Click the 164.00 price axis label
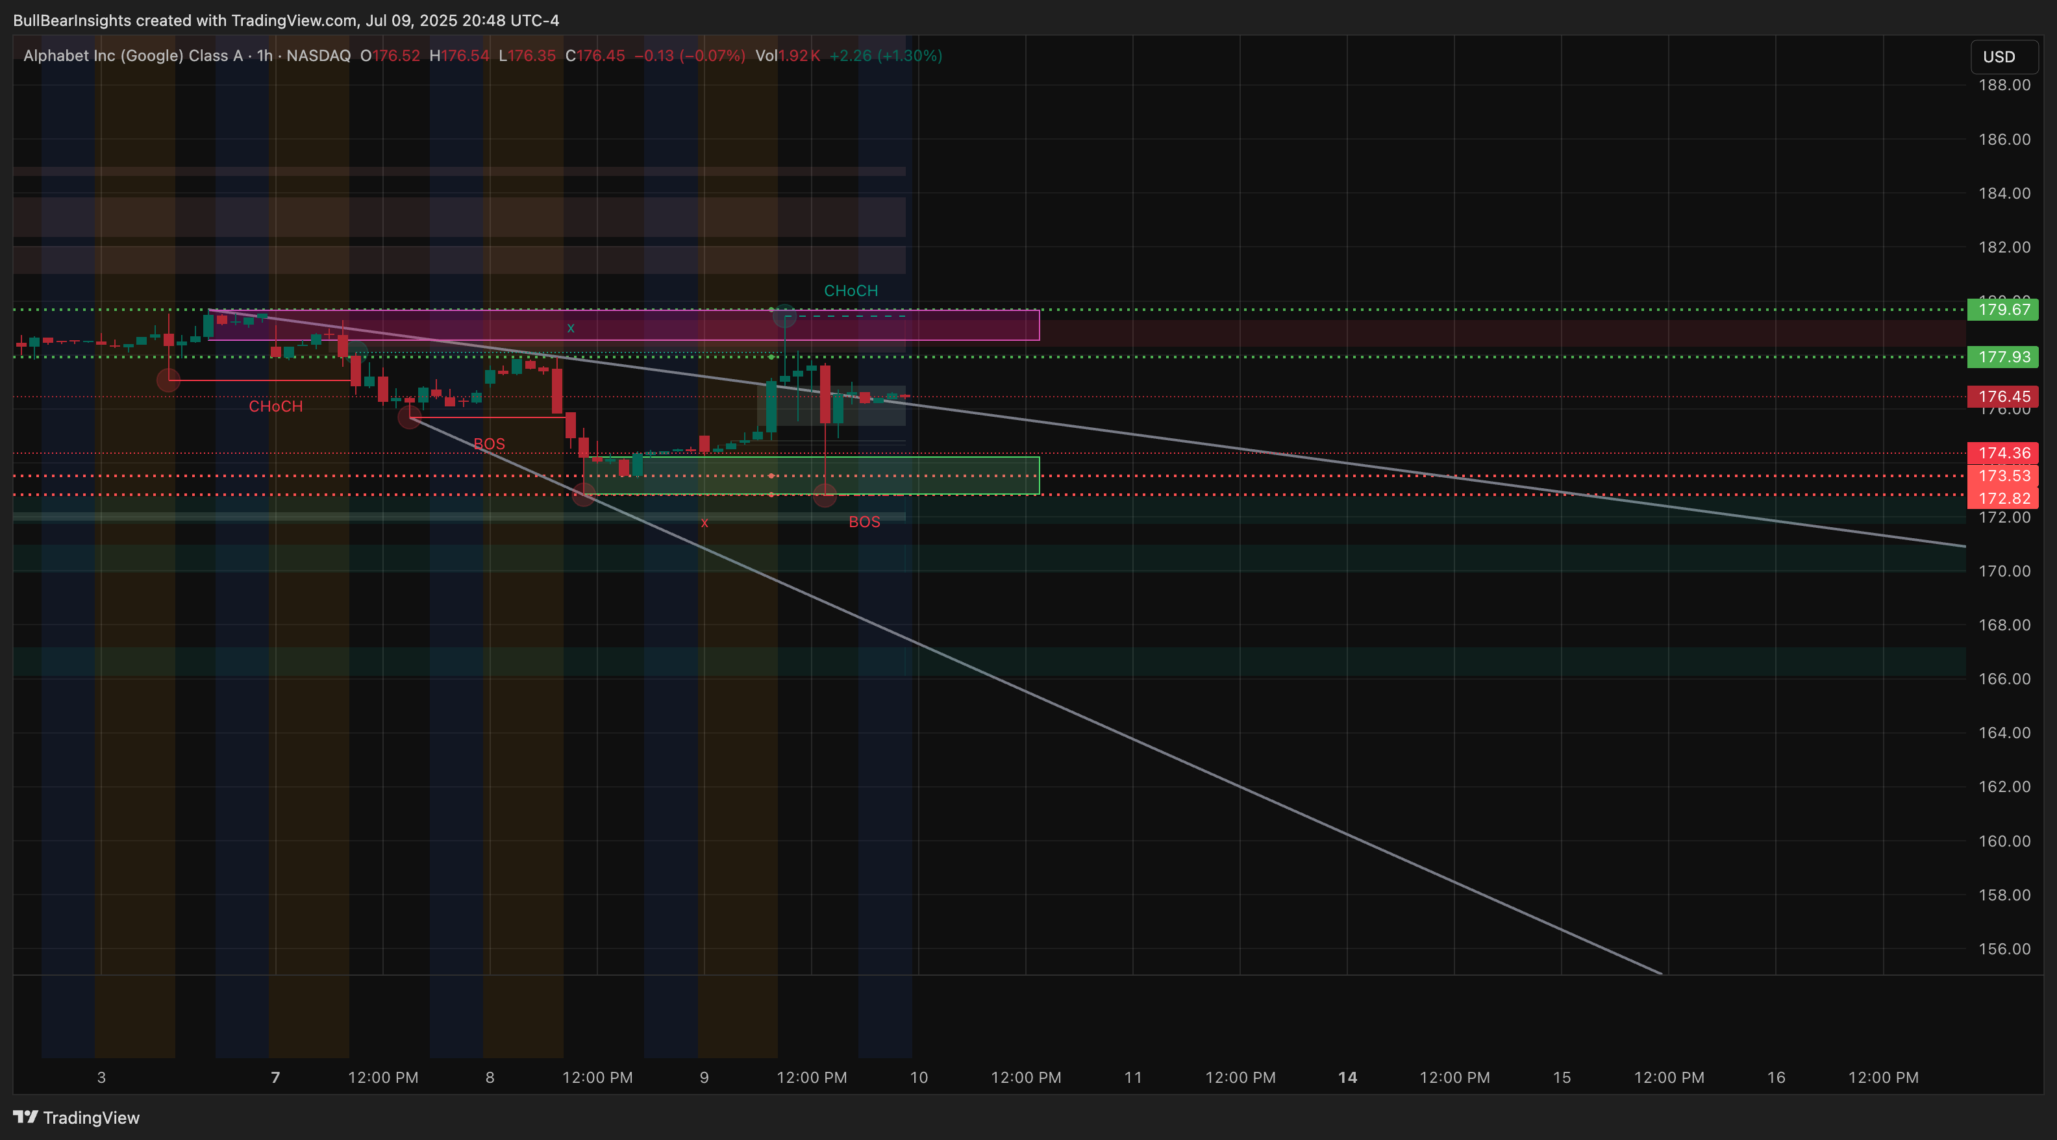 [2004, 733]
